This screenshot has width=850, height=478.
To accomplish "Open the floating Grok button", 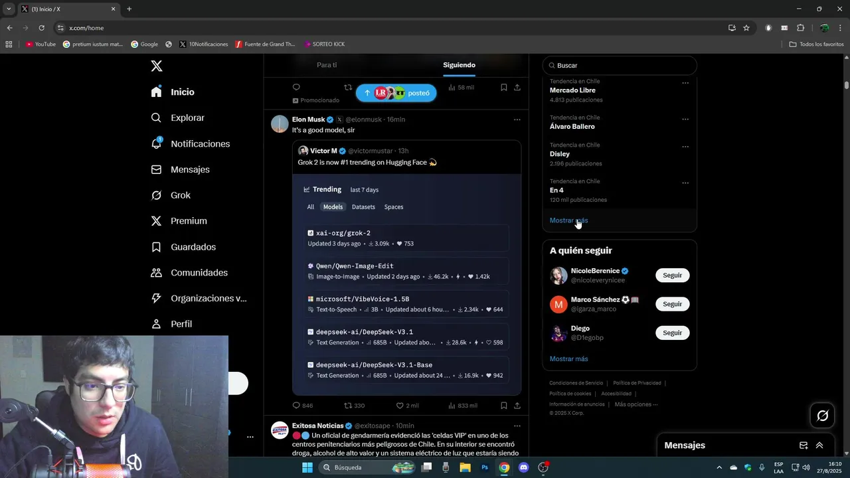I will 822,416.
